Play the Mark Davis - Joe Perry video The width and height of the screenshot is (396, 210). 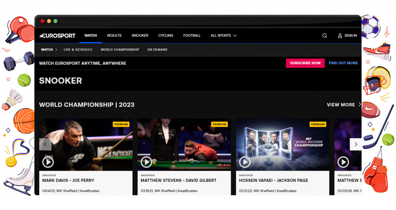(x=48, y=162)
